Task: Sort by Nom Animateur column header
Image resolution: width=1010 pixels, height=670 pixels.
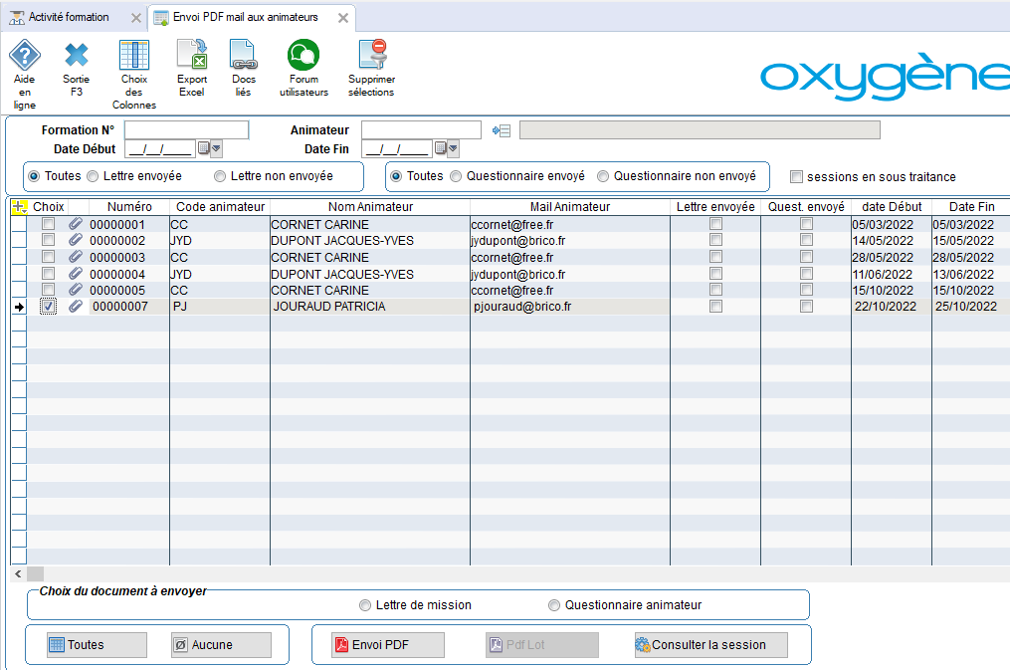Action: tap(370, 207)
